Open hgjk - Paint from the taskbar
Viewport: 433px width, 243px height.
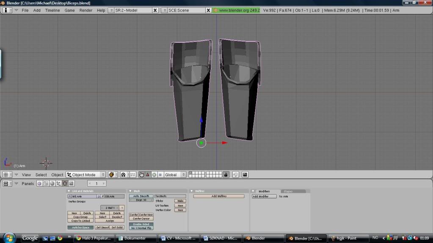[348, 238]
